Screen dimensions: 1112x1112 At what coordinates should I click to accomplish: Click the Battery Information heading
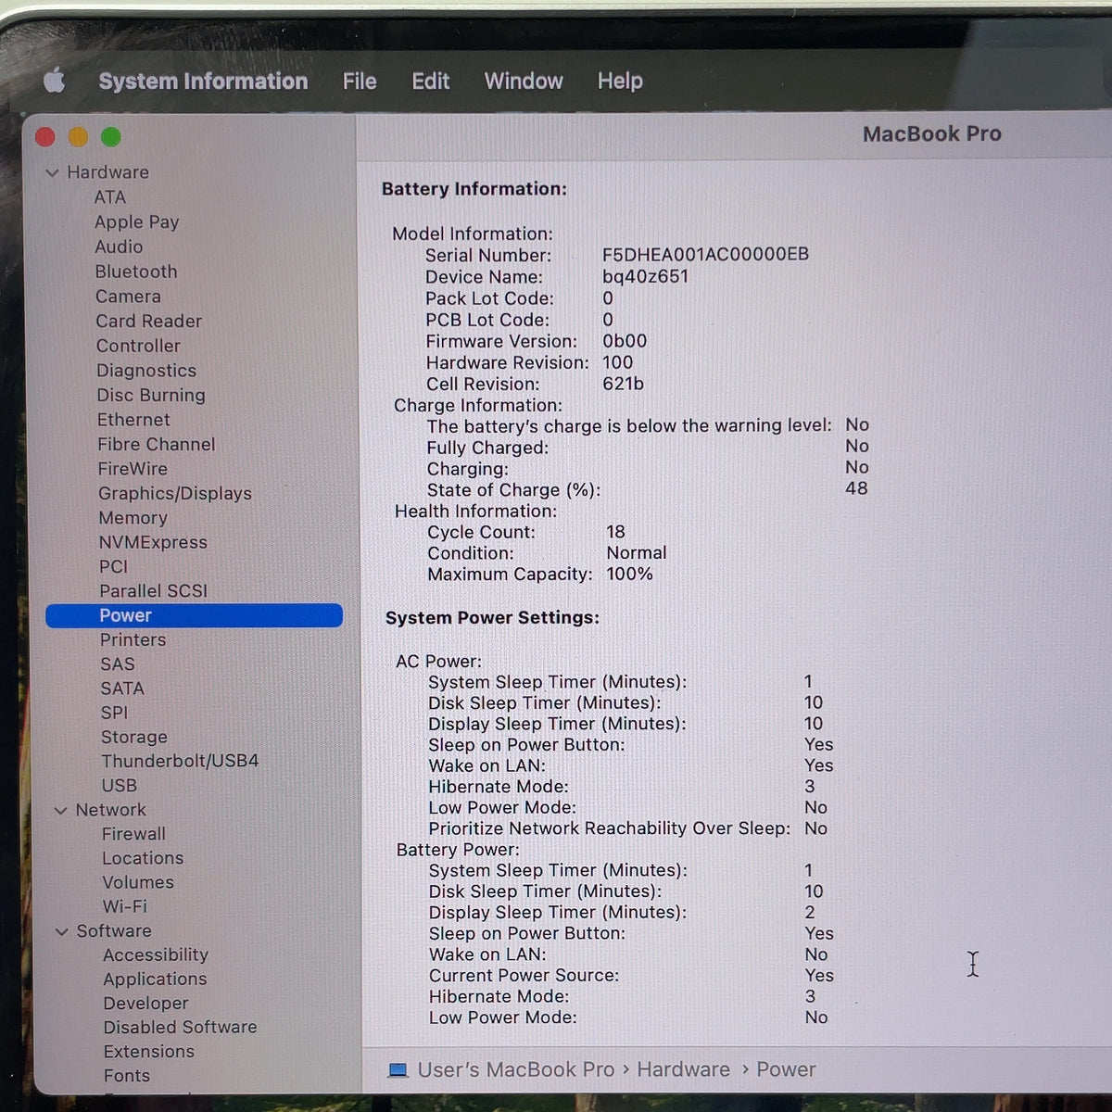pyautogui.click(x=474, y=188)
